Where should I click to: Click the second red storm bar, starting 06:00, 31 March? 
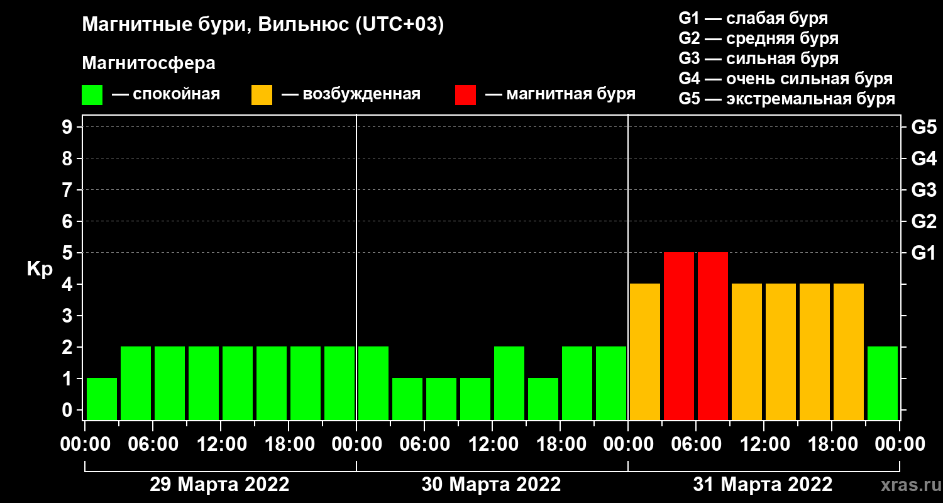[x=713, y=336]
